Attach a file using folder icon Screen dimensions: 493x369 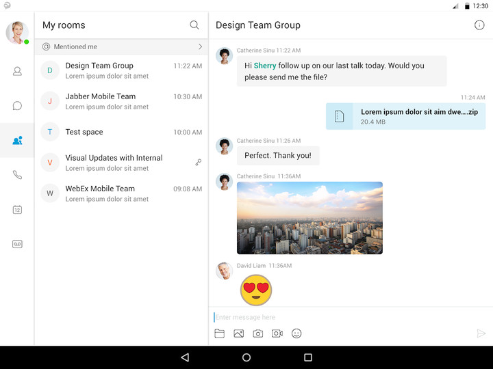[219, 333]
